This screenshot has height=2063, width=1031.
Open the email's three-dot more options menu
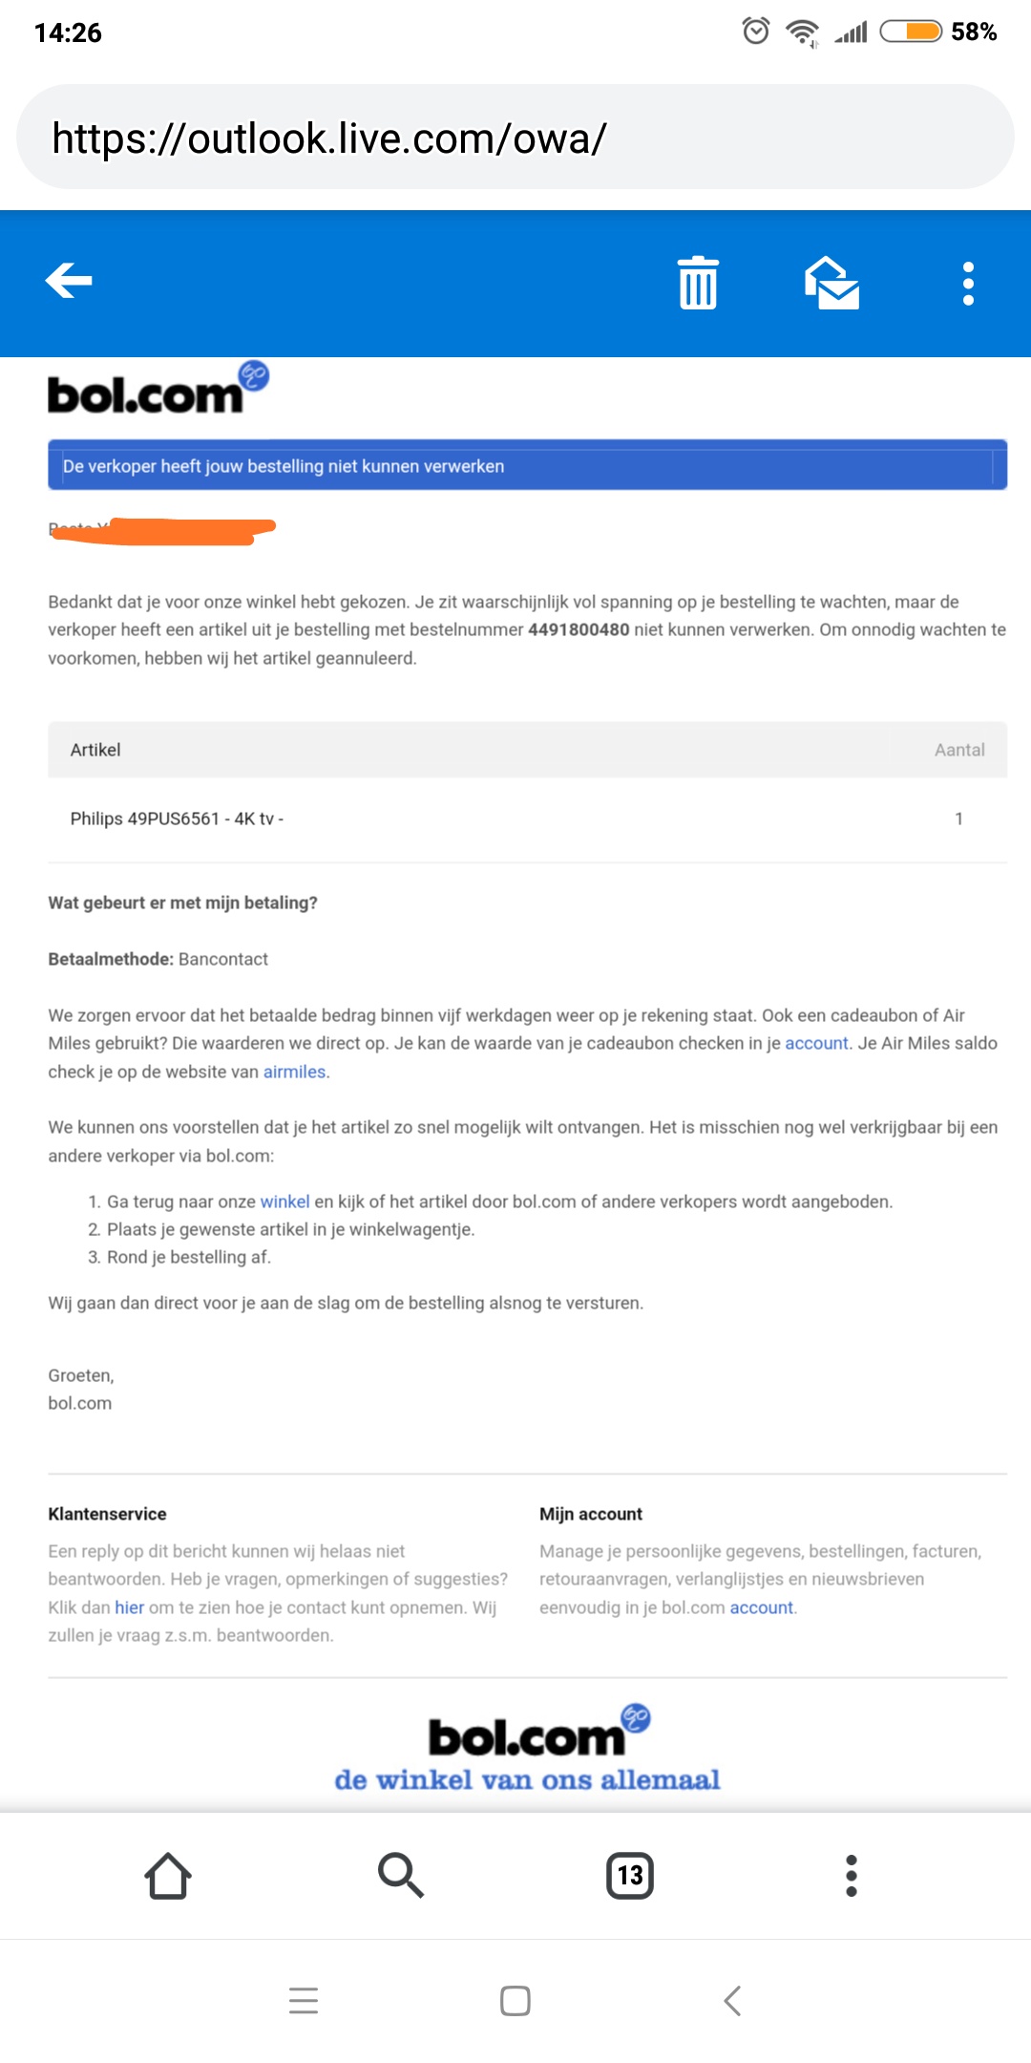click(968, 284)
